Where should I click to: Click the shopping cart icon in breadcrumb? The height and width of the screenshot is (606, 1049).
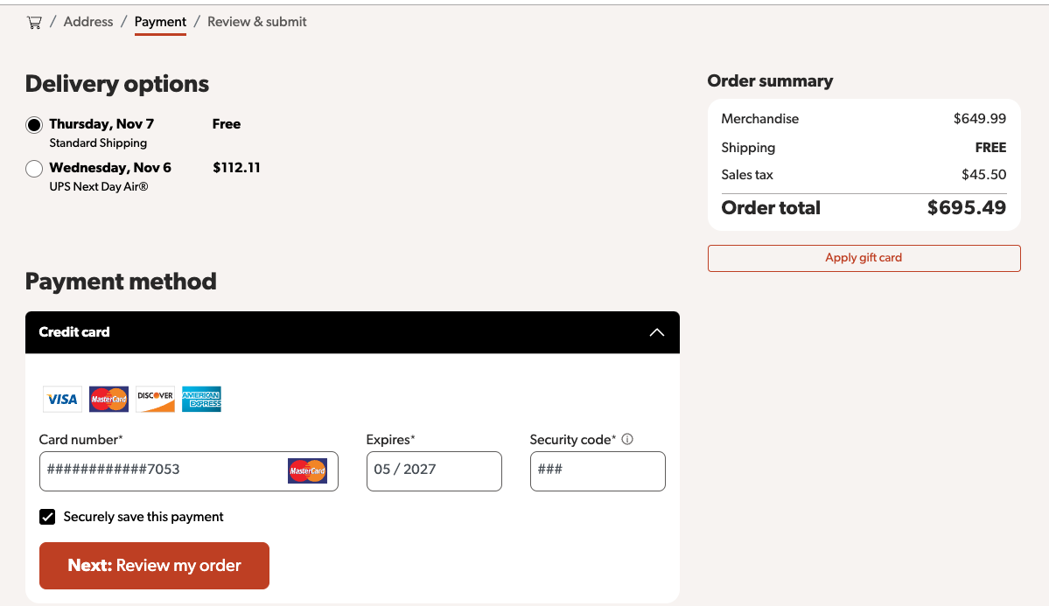coord(33,22)
